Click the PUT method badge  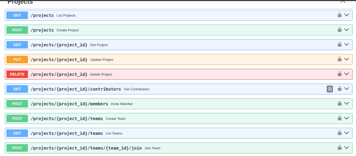(17, 60)
